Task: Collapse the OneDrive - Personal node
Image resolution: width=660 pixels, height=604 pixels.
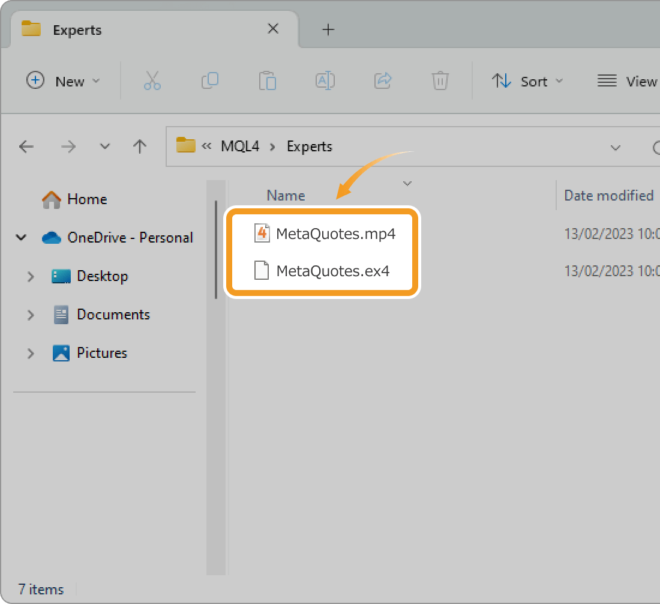Action: point(22,238)
